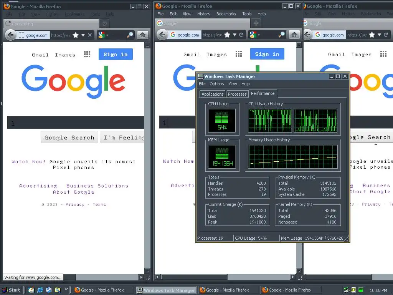The image size is (393, 295).
Task: Open the Business Solutions link in left Firefox
Action: [97, 186]
